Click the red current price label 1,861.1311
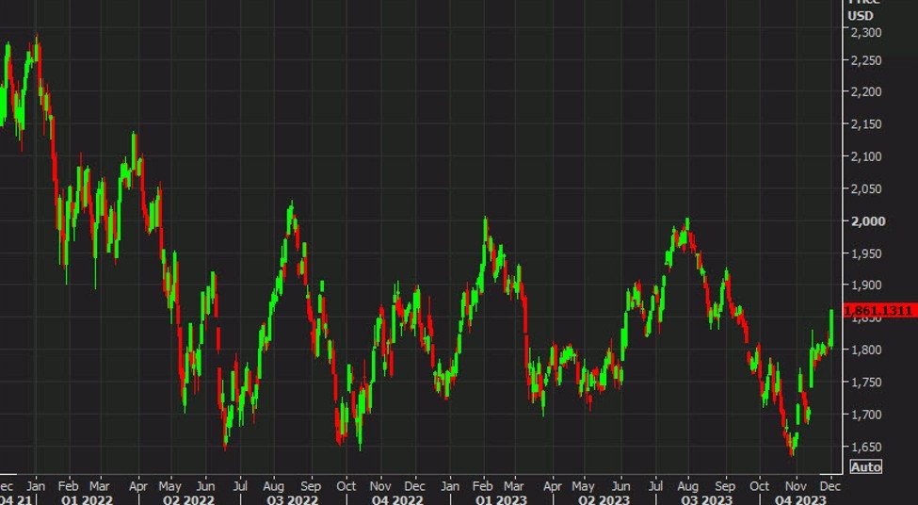Image resolution: width=918 pixels, height=505 pixels. tap(880, 311)
